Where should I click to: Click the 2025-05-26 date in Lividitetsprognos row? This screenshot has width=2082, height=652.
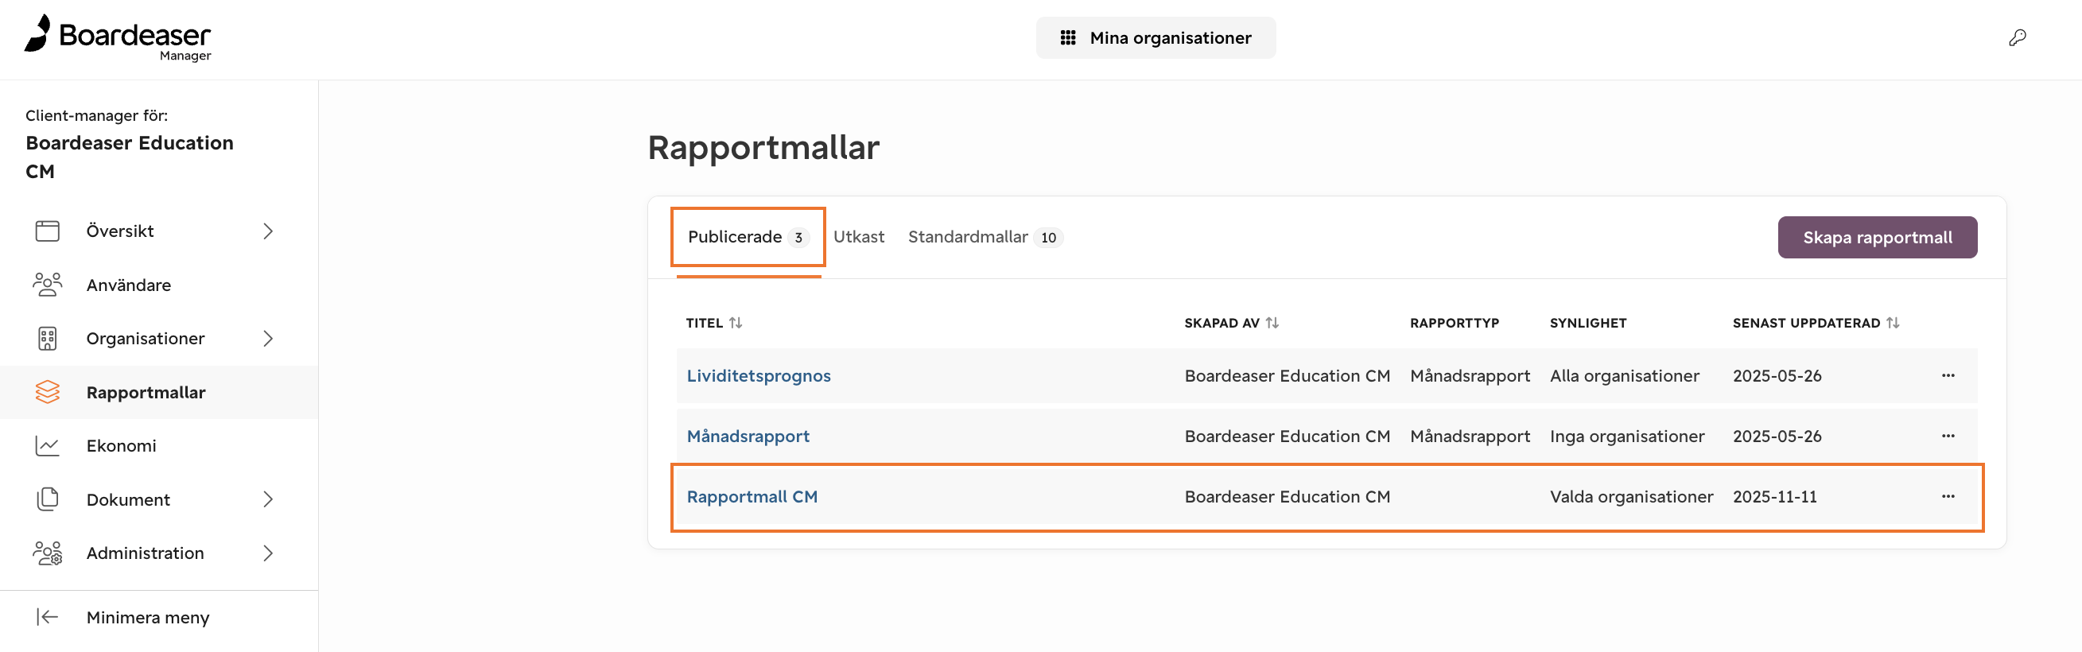click(1777, 375)
